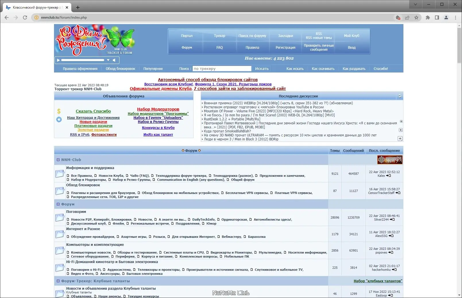Collapse the NNM-Club forum category

[x=58, y=160]
